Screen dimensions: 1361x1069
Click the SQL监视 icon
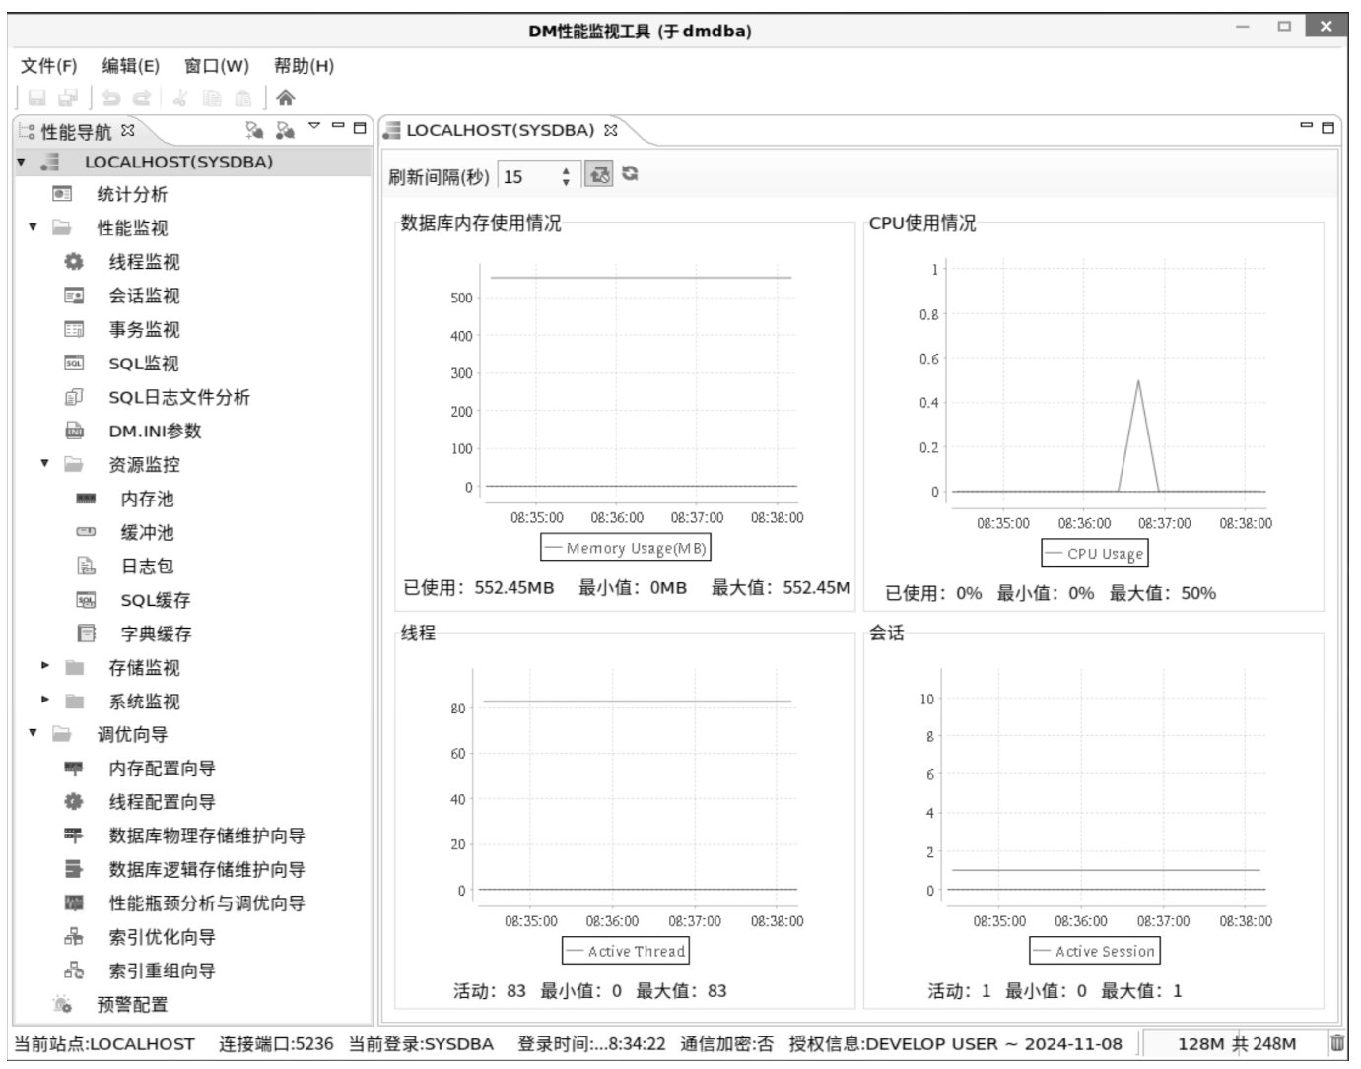(74, 363)
